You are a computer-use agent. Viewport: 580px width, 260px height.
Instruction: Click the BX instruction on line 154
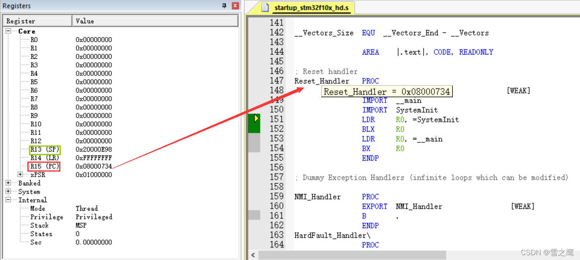(x=366, y=148)
